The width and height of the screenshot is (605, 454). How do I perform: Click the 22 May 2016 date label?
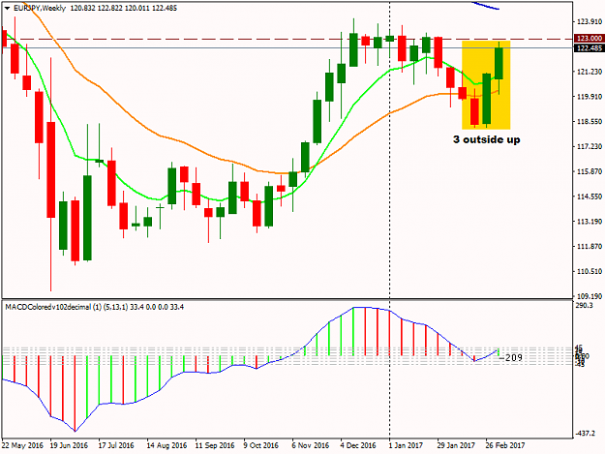[x=22, y=445]
